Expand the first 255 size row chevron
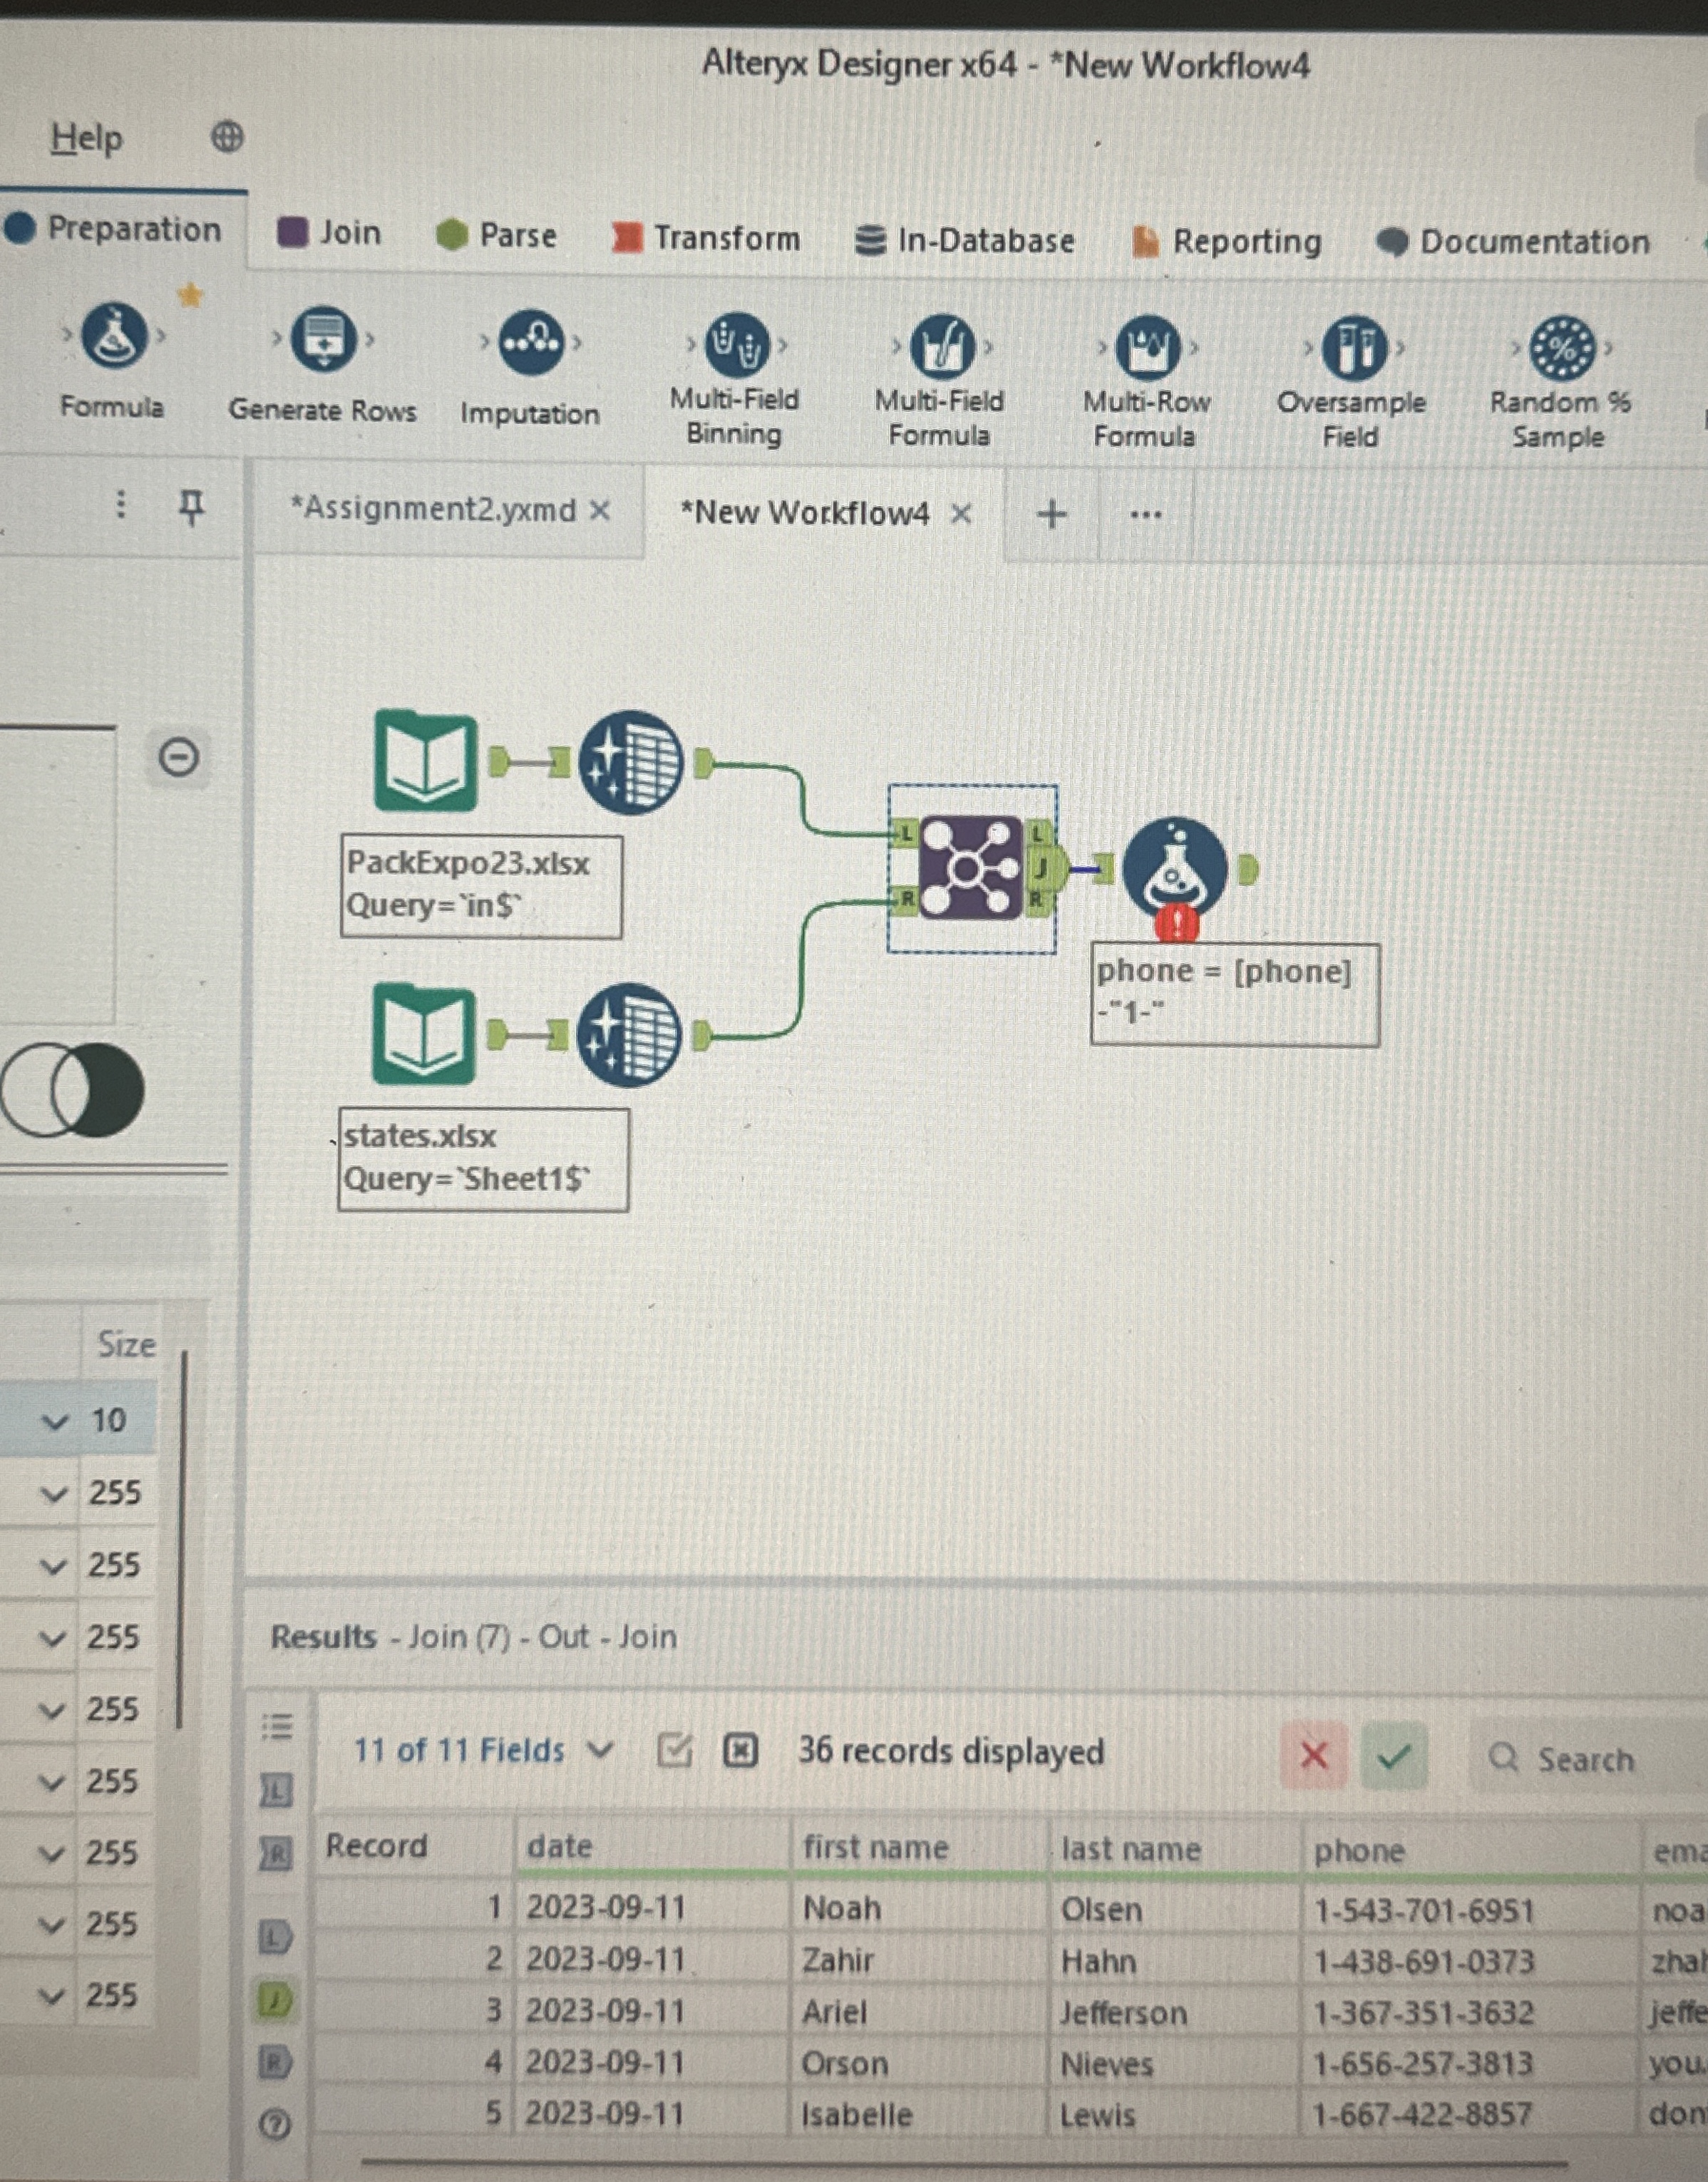 coord(54,1494)
